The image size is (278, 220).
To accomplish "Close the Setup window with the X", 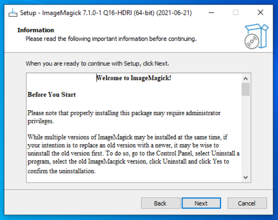I will (261, 13).
